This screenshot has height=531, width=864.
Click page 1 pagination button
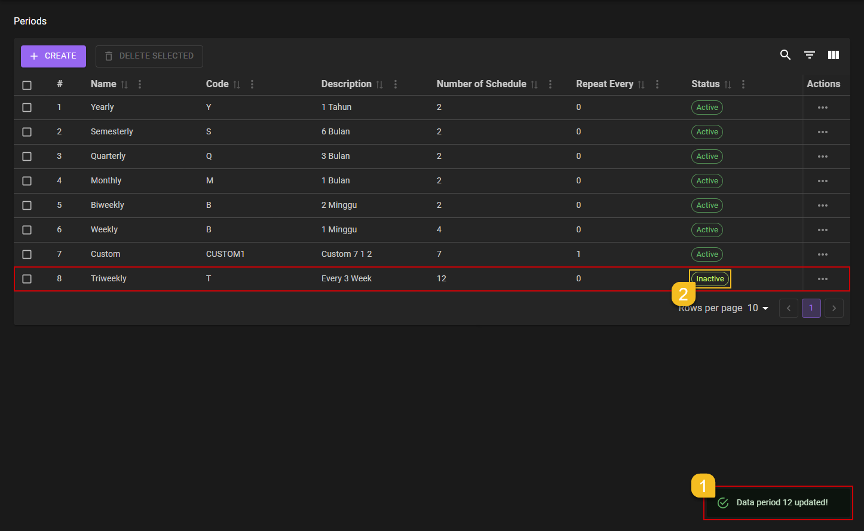811,308
